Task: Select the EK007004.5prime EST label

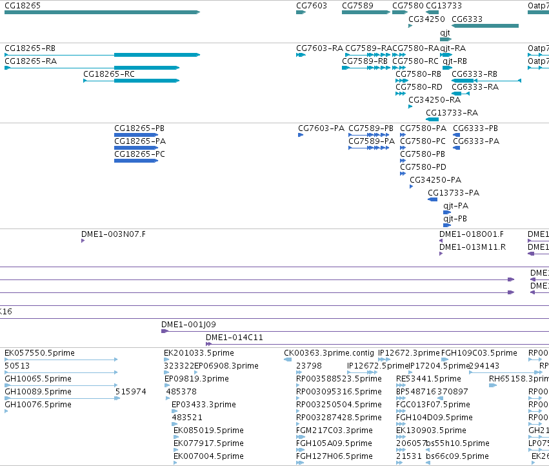Action: click(208, 456)
